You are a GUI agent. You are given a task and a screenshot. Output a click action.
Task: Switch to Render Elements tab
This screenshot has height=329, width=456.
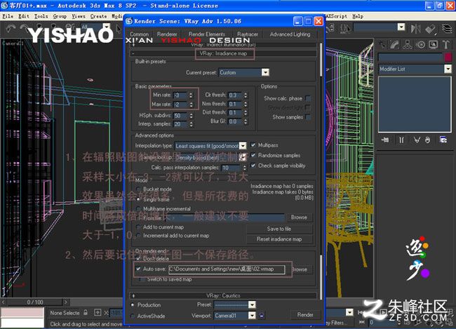click(206, 34)
